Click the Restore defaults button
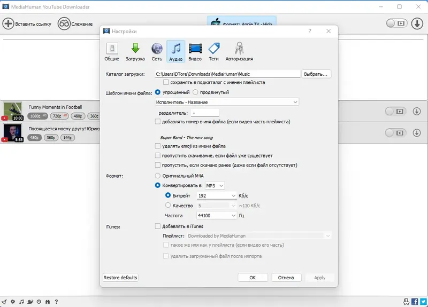The image size is (428, 307). [x=120, y=277]
